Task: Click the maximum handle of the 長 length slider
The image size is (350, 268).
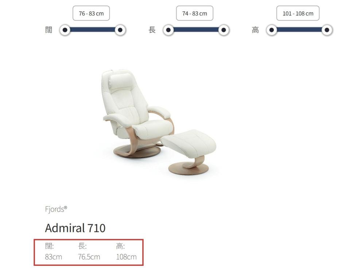Action: 223,30
